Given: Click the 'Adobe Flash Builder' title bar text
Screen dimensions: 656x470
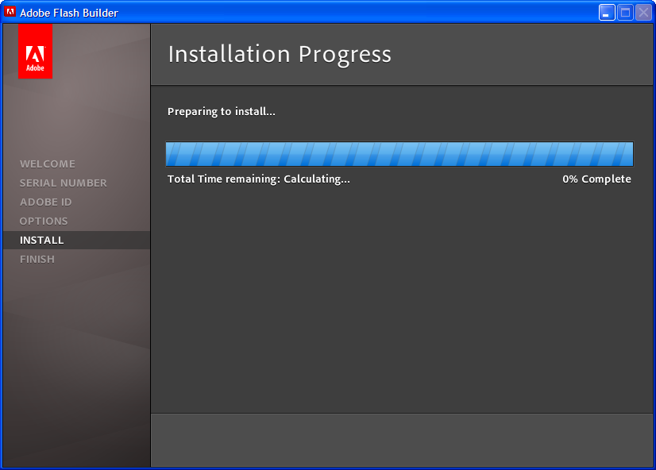Looking at the screenshot, I should tap(69, 13).
